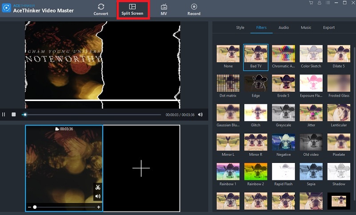The width and height of the screenshot is (356, 215).
Task: Mute the preview volume speaker
Action: pyautogui.click(x=200, y=115)
